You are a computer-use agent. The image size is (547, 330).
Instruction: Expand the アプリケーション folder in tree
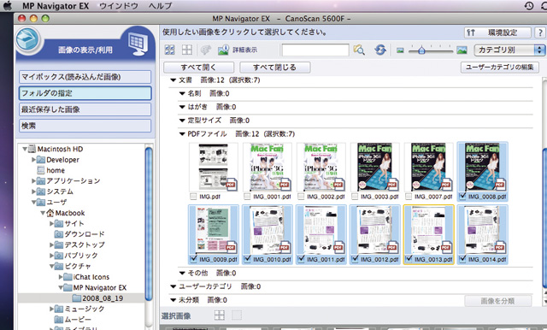coord(33,180)
